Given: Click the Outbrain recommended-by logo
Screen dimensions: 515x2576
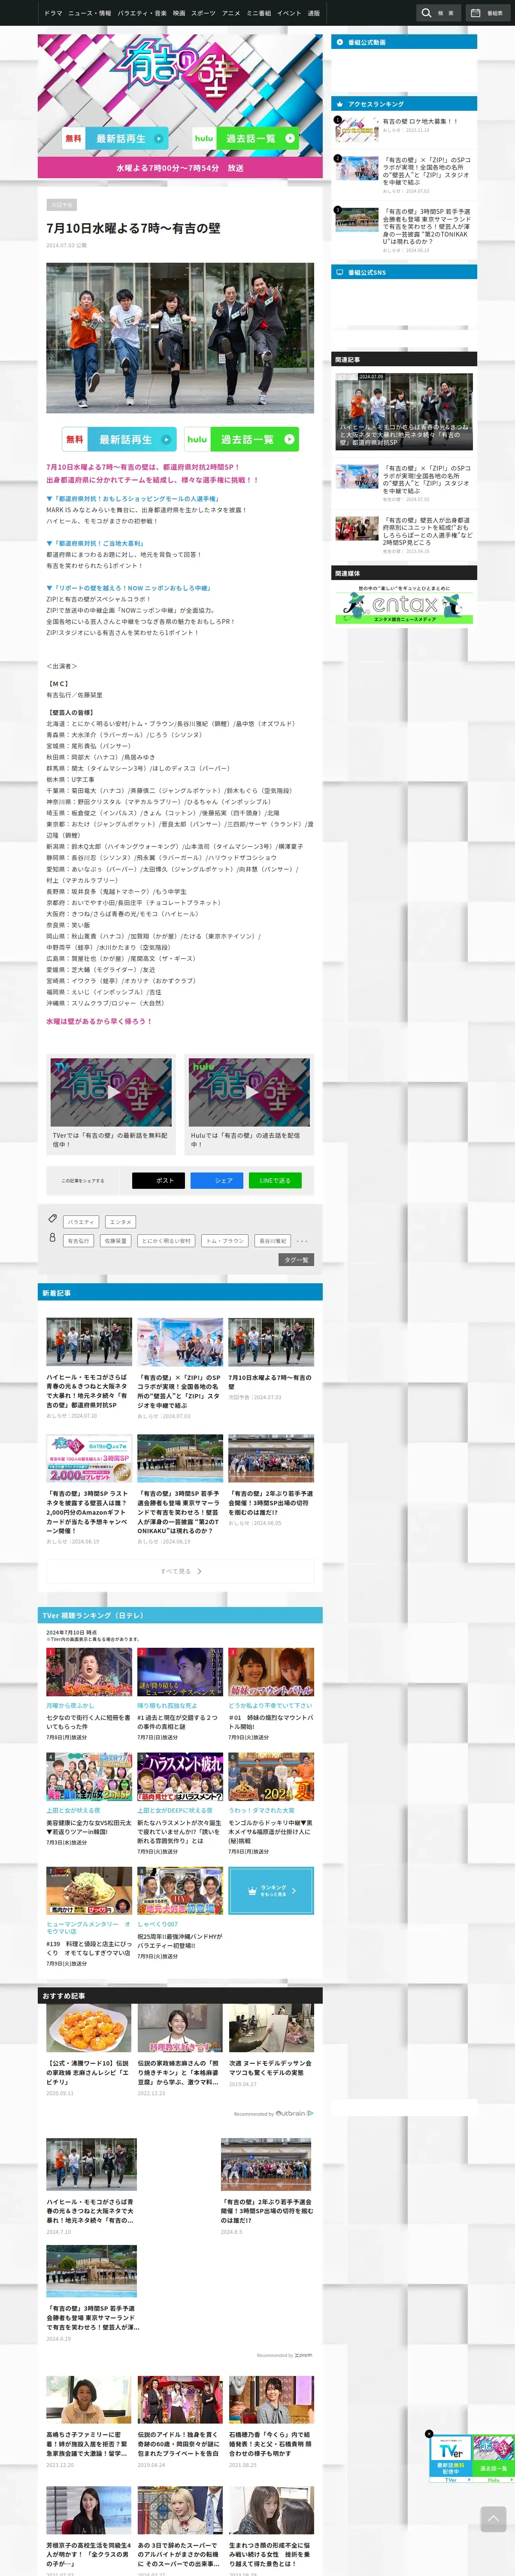Looking at the screenshot, I should click(294, 2113).
